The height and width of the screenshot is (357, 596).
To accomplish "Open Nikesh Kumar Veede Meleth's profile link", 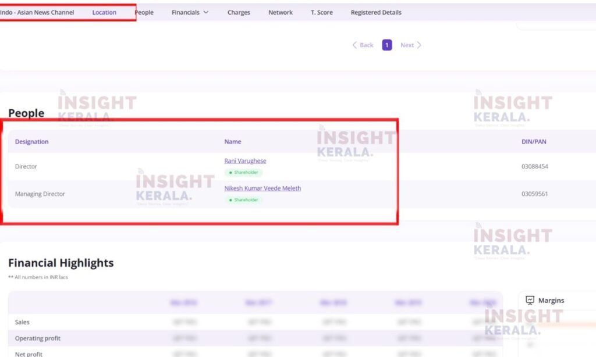I will 262,188.
